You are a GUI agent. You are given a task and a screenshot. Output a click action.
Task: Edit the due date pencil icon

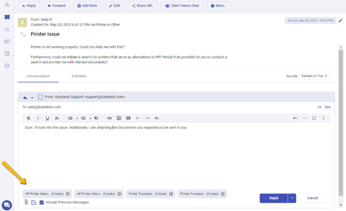[x=341, y=21]
